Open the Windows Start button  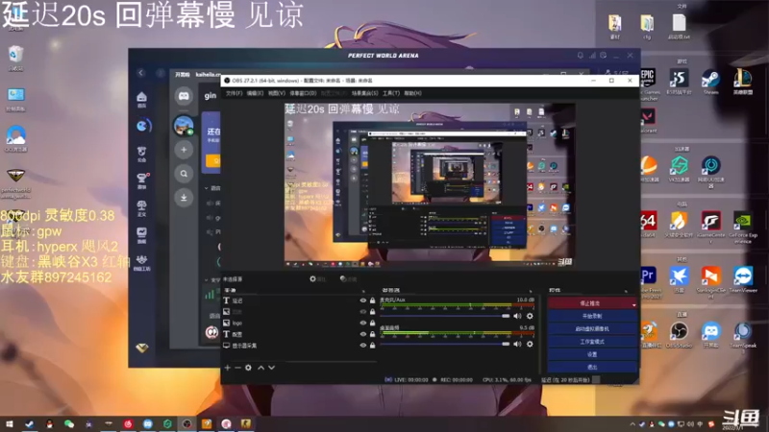[9, 424]
